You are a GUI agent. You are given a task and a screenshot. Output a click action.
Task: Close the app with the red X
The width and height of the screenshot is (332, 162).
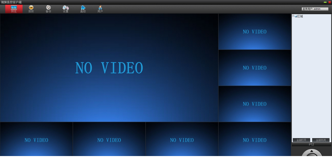coord(329,2)
